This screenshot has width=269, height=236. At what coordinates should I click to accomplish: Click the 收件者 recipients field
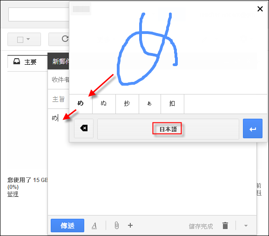click(59, 80)
